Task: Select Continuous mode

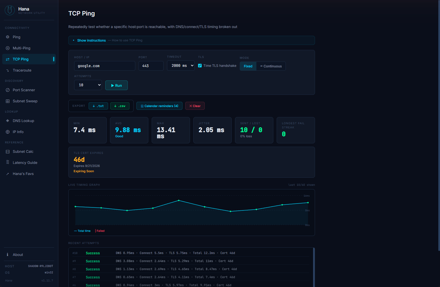Action: (x=271, y=66)
